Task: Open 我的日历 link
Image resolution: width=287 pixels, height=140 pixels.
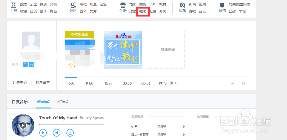Action: pos(168,83)
